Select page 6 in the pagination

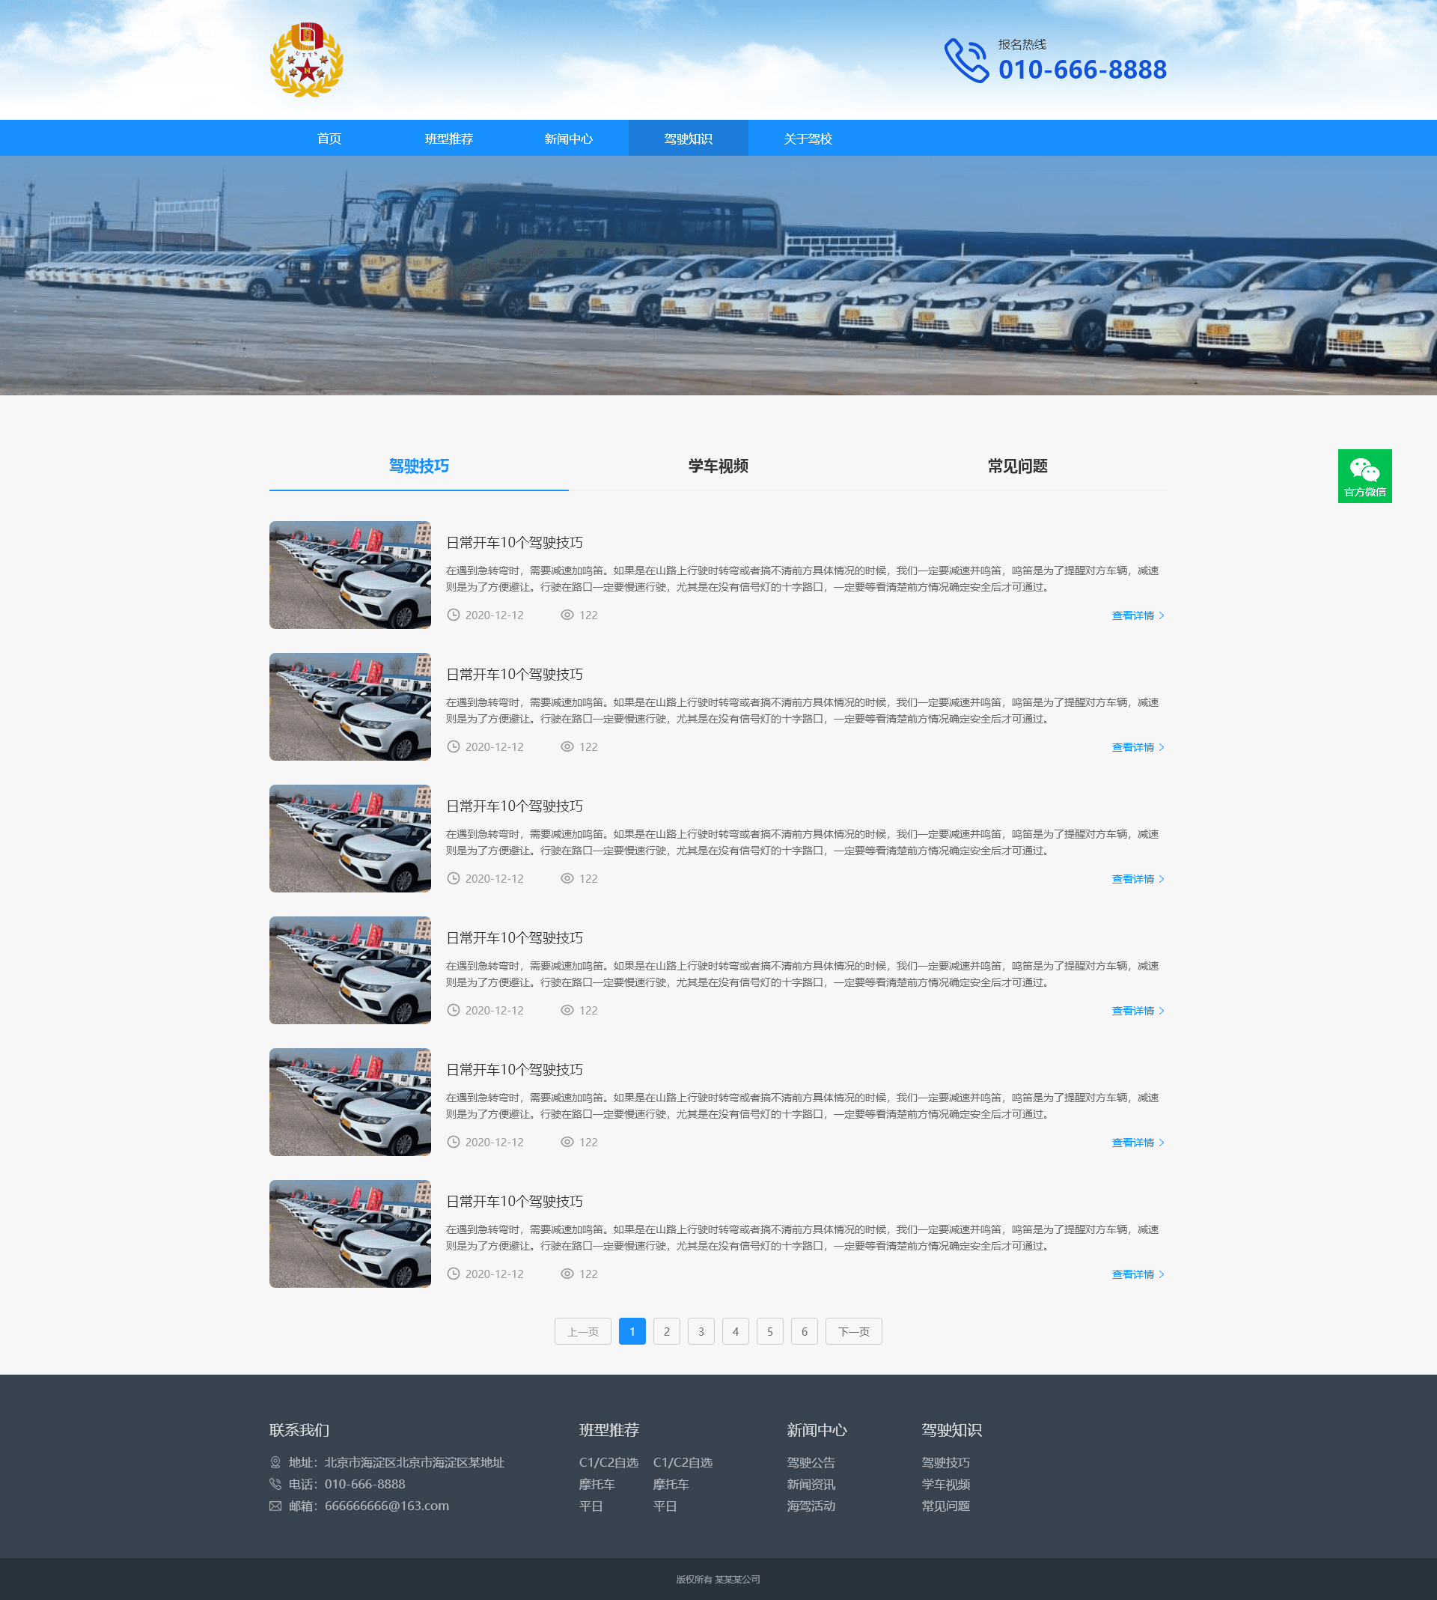804,1331
